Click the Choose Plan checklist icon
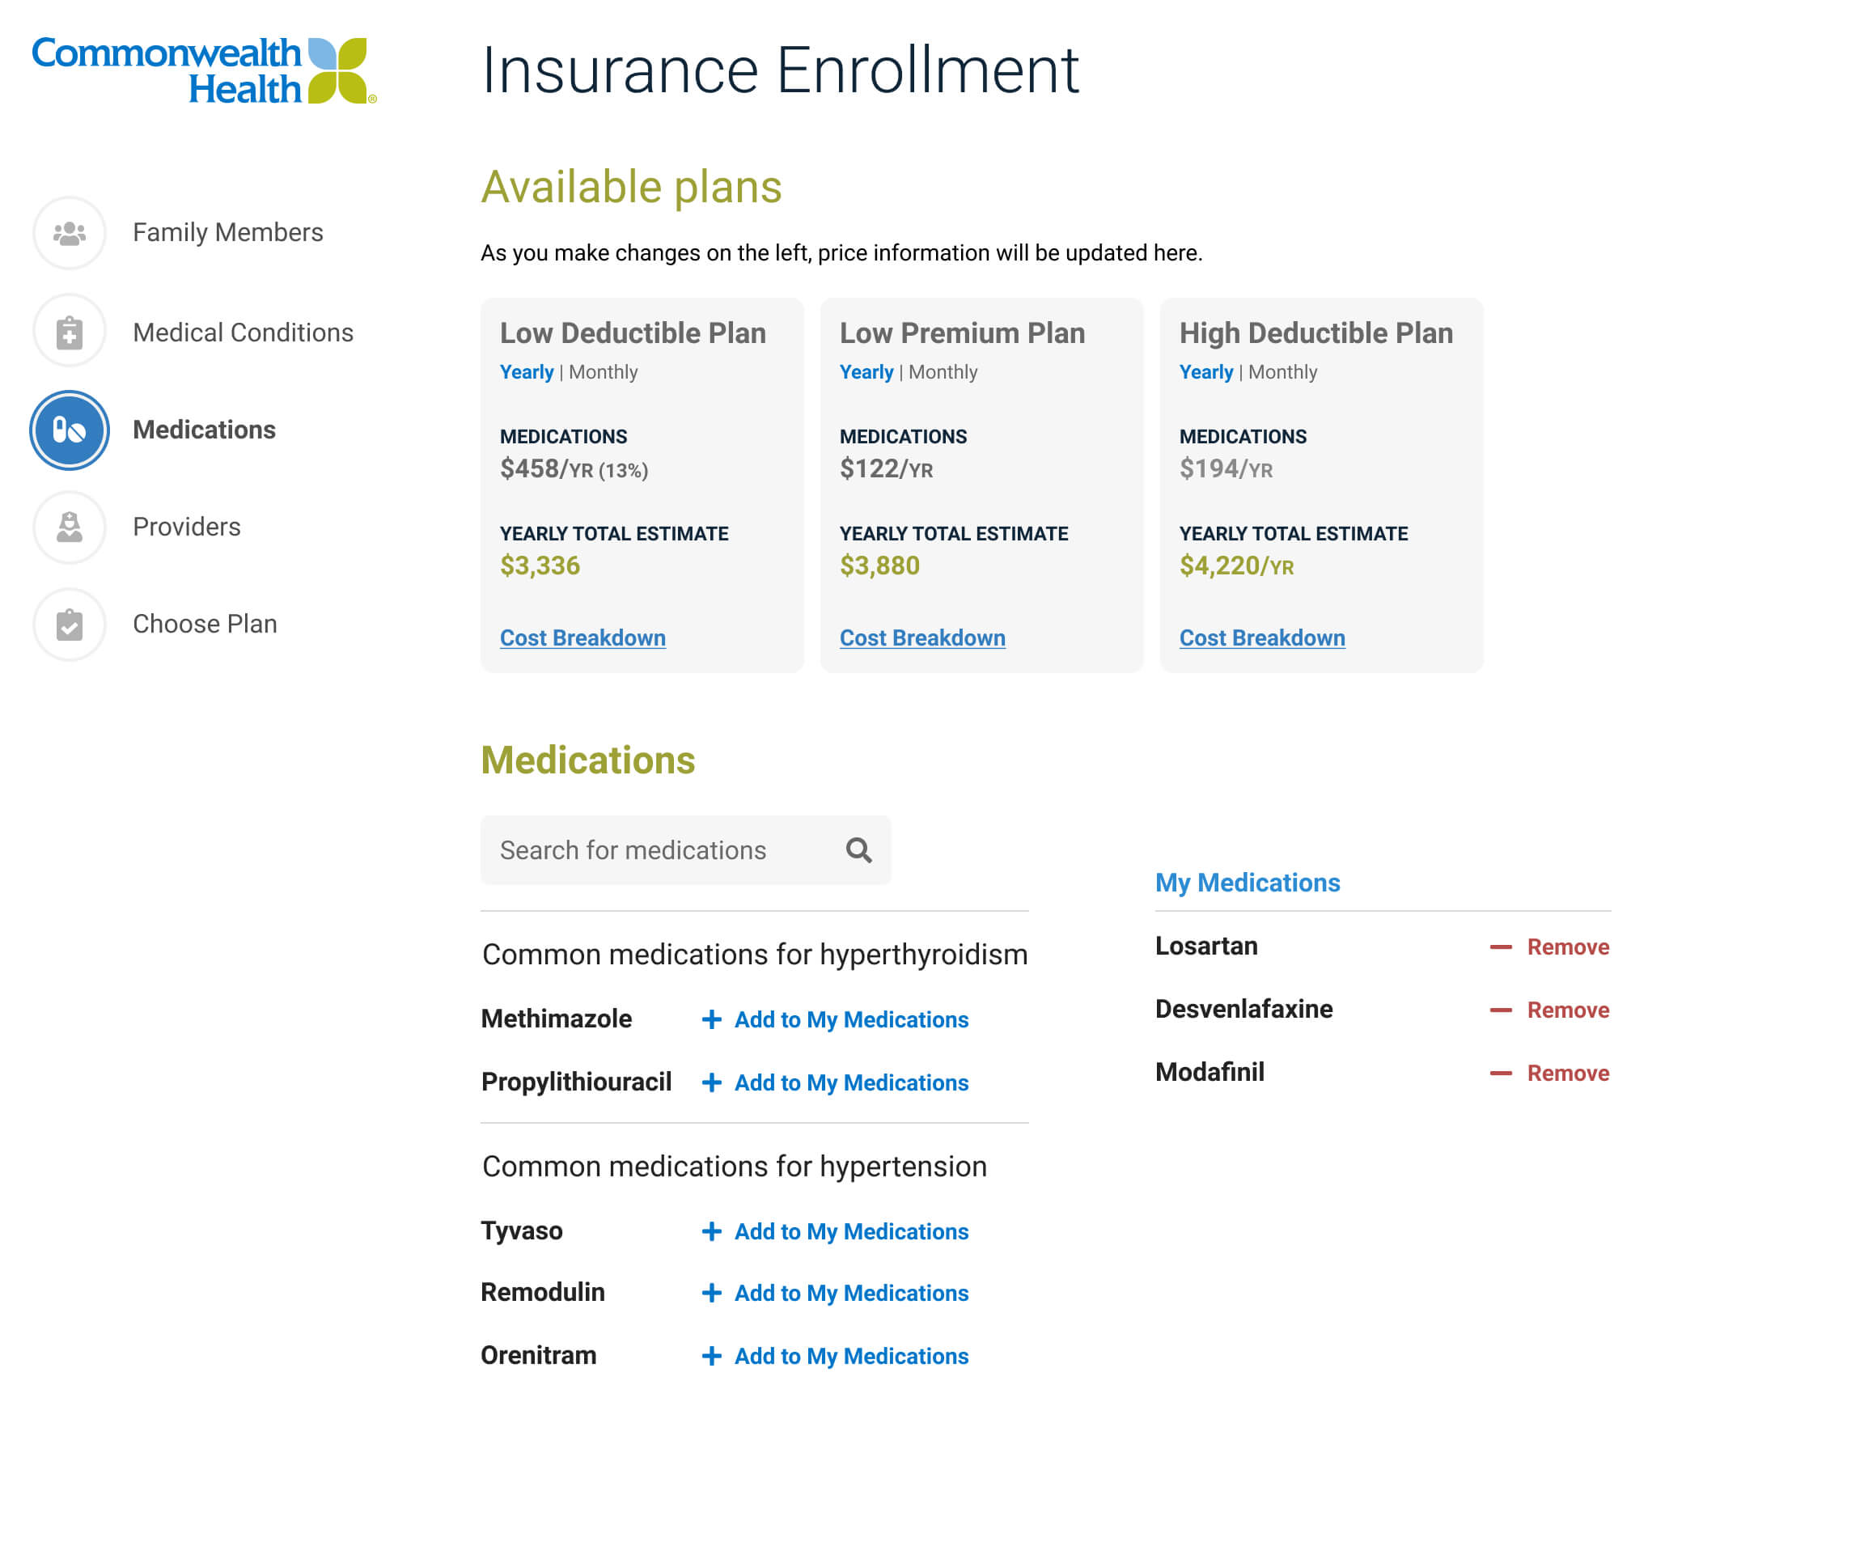Screen dimensions: 1864x1563 coord(70,625)
